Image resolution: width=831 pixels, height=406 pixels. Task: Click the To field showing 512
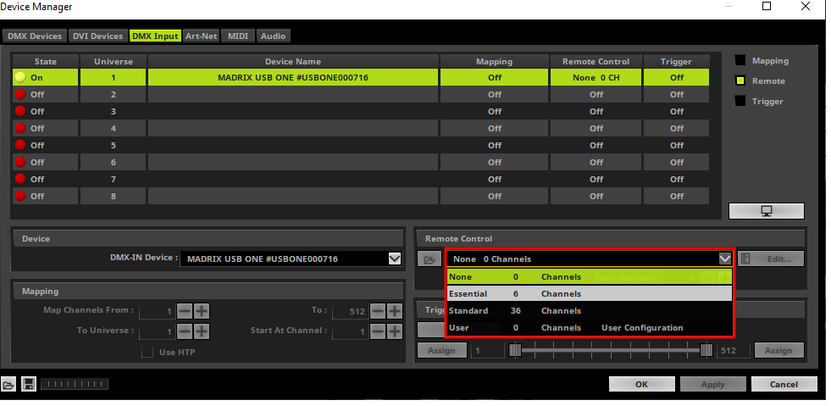pos(351,311)
